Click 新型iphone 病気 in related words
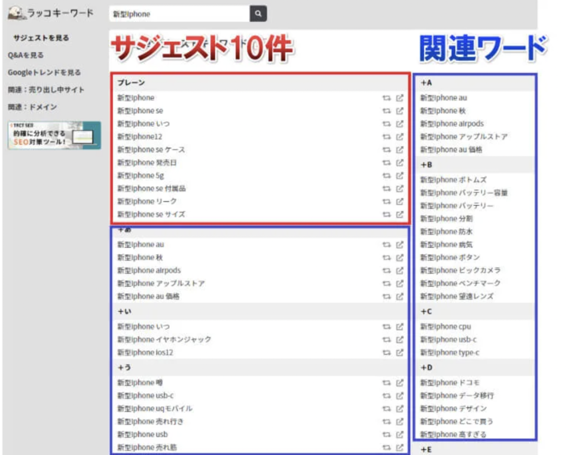The image size is (569, 455). tap(446, 245)
